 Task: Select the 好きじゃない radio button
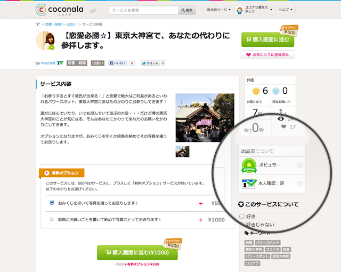point(241,225)
